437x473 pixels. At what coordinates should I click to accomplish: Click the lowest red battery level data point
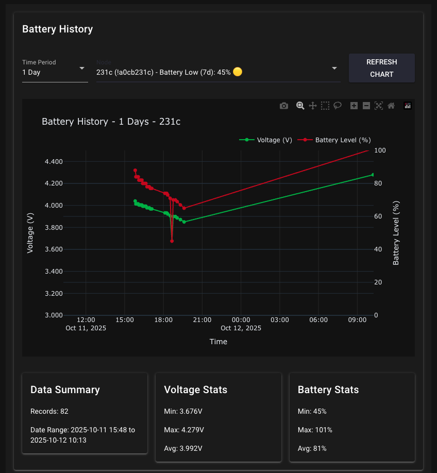pos(172,241)
